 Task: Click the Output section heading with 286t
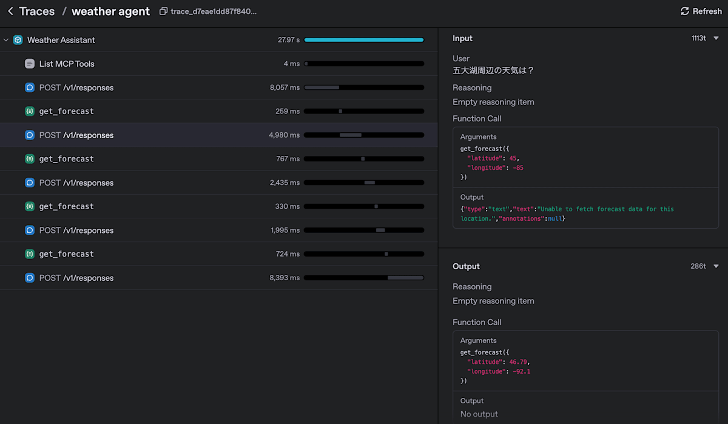coord(467,266)
